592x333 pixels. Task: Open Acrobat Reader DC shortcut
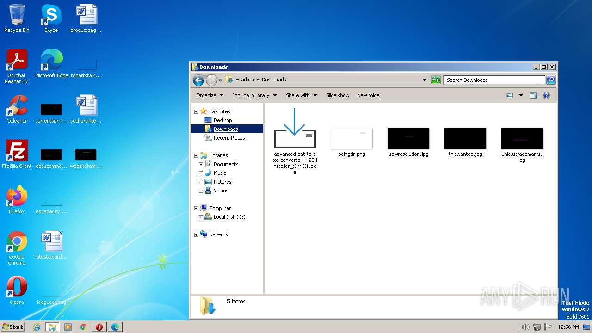17,67
